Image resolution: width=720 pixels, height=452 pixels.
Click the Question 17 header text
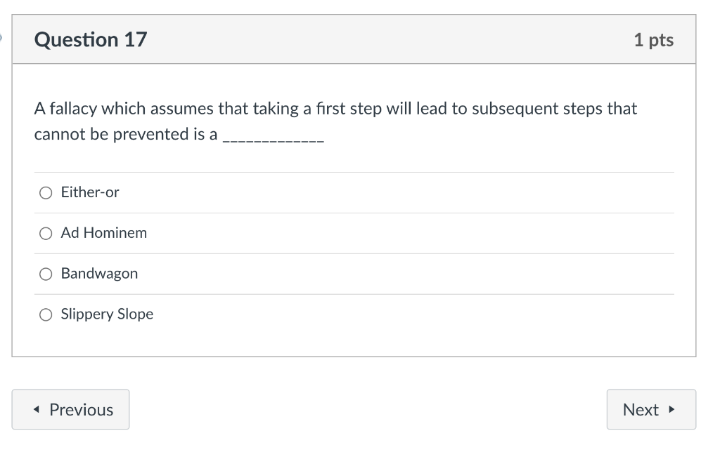91,39
